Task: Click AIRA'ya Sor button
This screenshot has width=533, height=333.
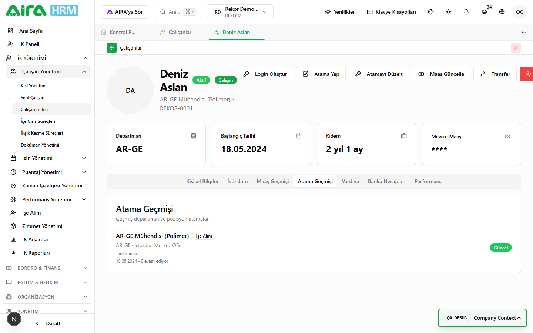Action: pyautogui.click(x=125, y=12)
